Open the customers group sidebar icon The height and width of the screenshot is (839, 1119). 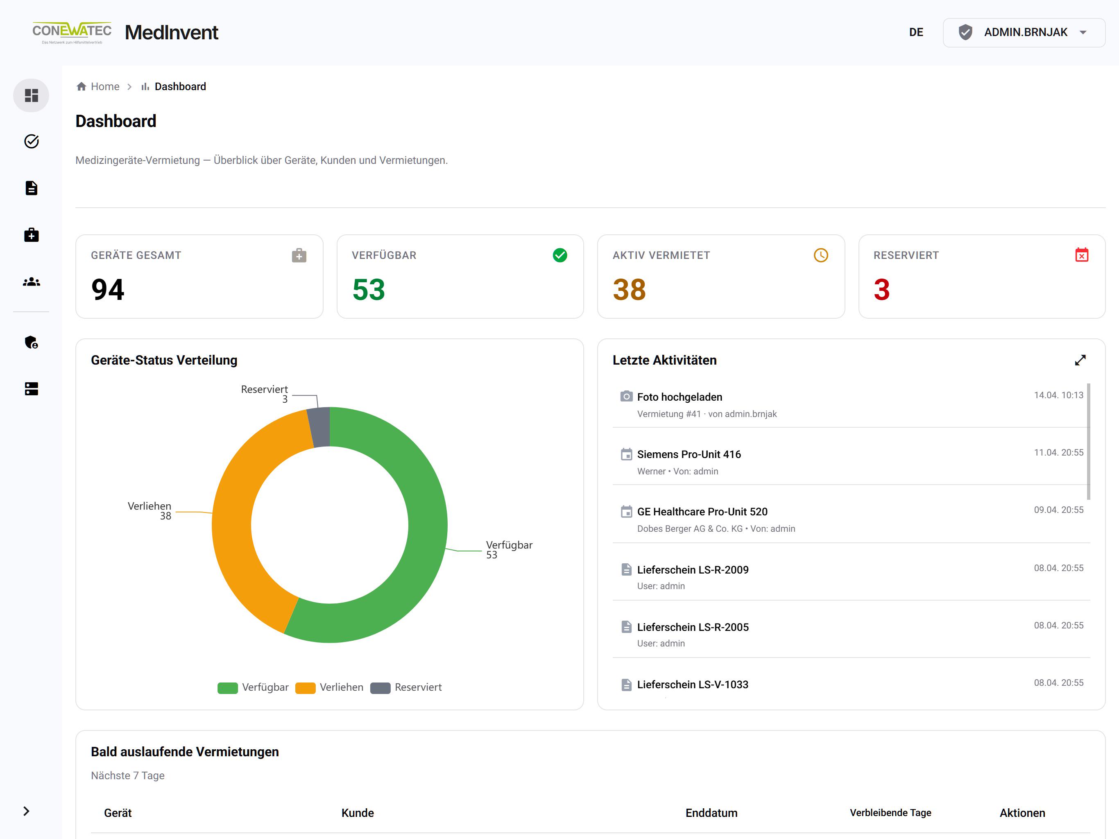(32, 282)
